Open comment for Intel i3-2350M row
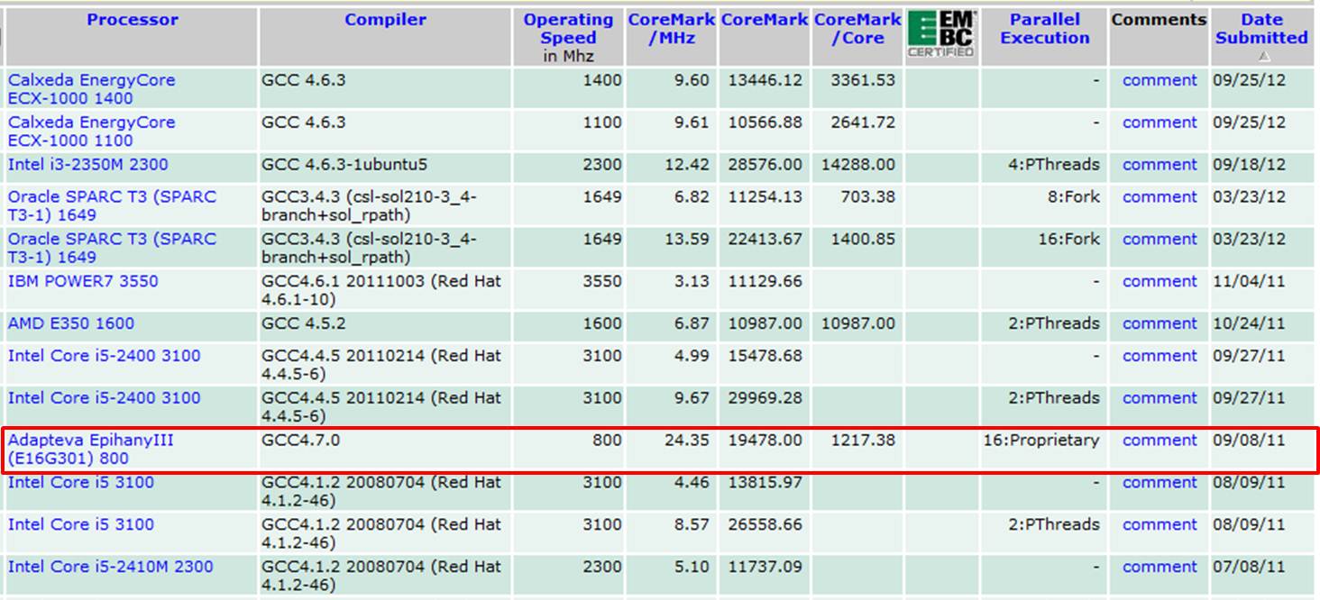The height and width of the screenshot is (600, 1320). tap(1159, 165)
